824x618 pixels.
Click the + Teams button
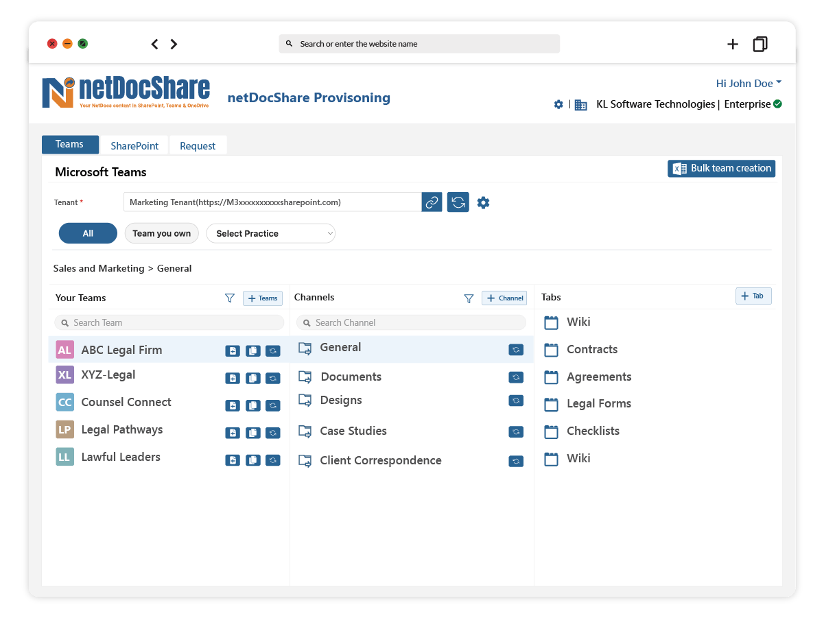pos(263,298)
